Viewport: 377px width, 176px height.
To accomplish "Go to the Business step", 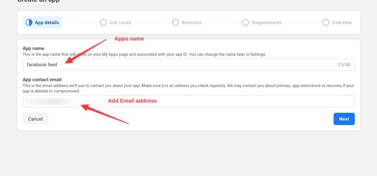I will [x=187, y=22].
